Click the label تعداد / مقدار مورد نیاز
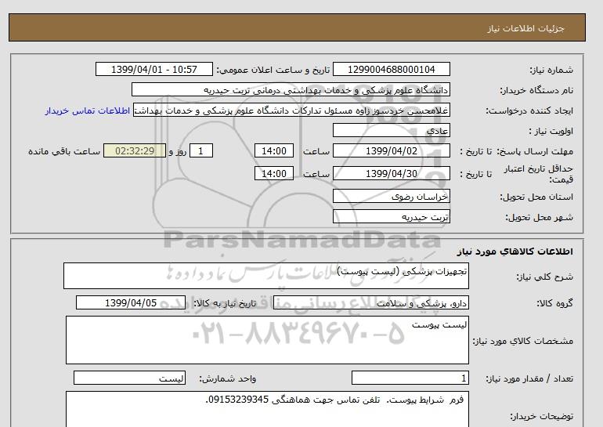Viewport: 603px width, 427px height. click(x=529, y=379)
